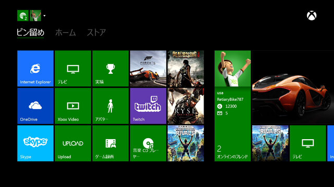Expand the profile dropdown arrow
The image size is (334, 187).
click(44, 16)
